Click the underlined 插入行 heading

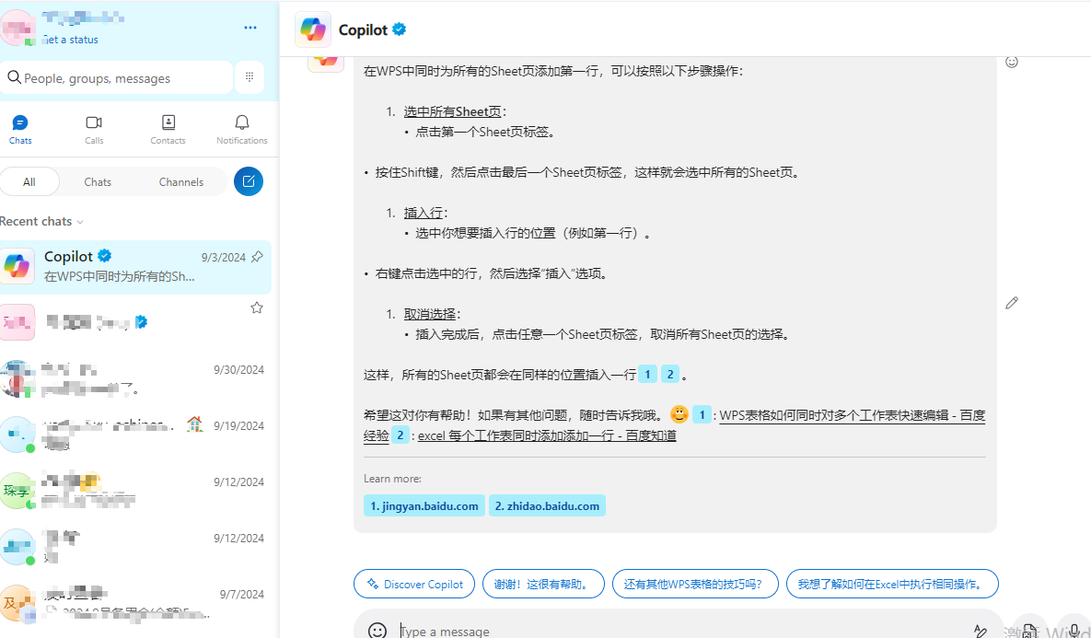423,213
